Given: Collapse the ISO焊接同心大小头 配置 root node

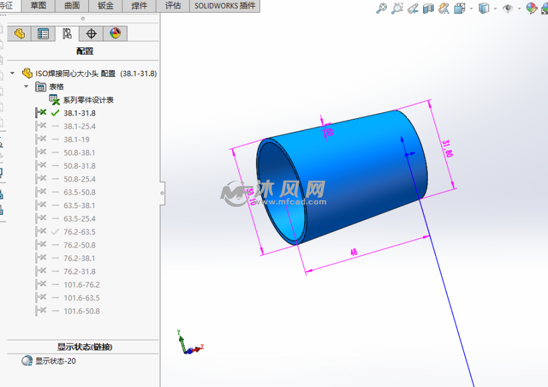Looking at the screenshot, I should pos(12,73).
